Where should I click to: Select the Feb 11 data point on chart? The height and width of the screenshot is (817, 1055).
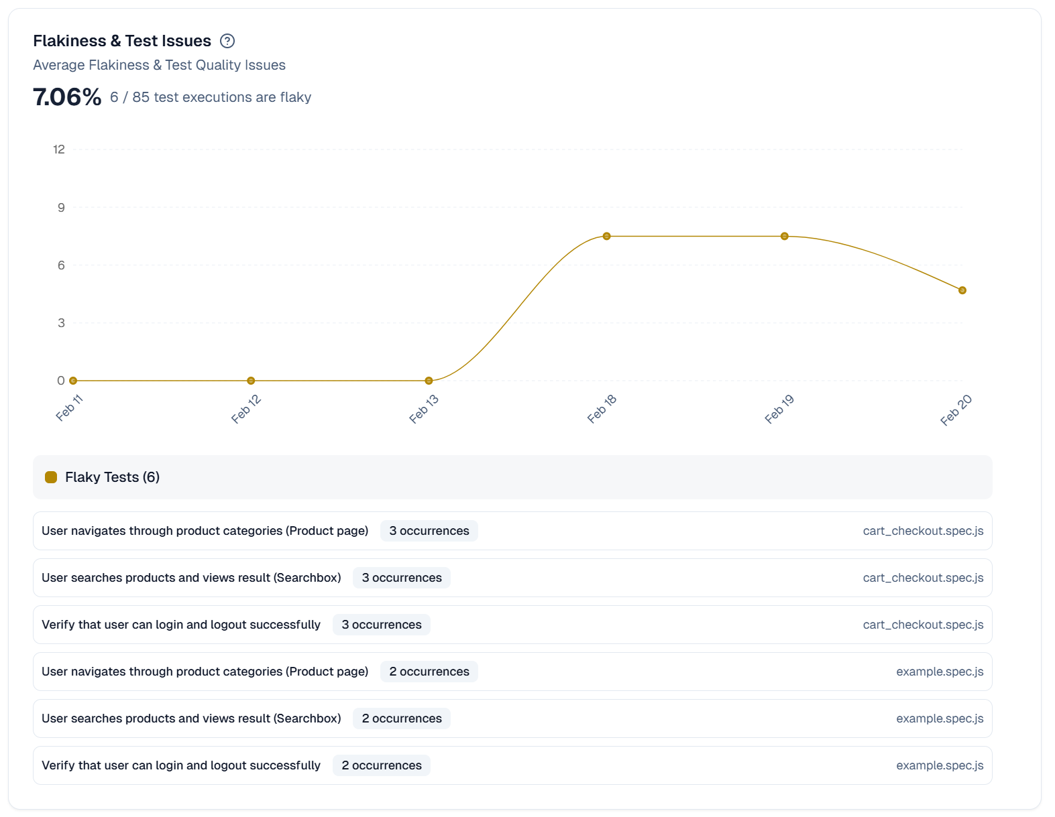point(73,381)
